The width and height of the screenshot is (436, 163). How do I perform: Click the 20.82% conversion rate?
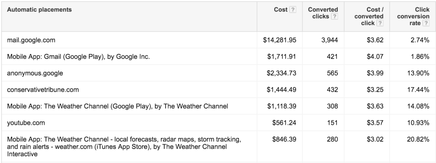tap(418, 139)
